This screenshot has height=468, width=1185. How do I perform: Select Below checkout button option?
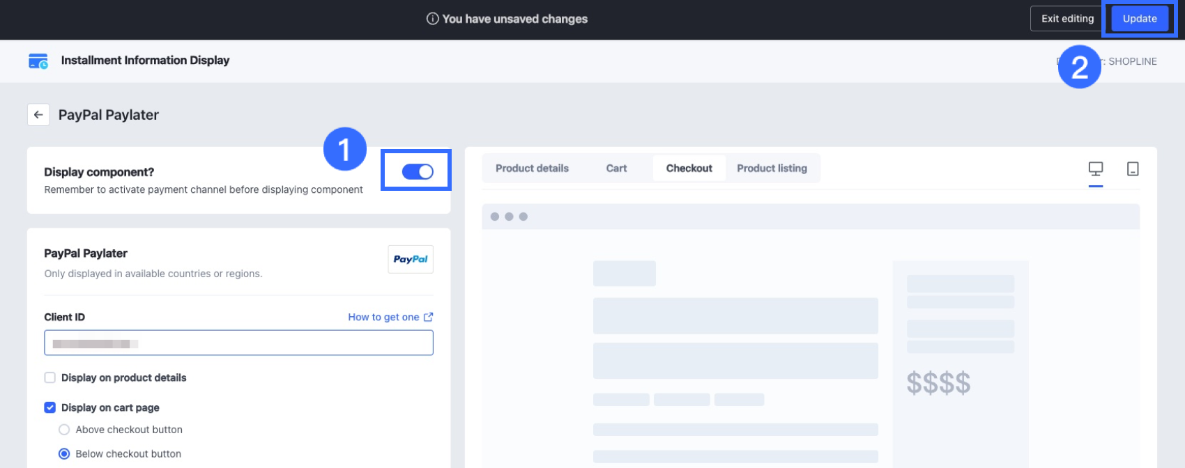coord(64,454)
